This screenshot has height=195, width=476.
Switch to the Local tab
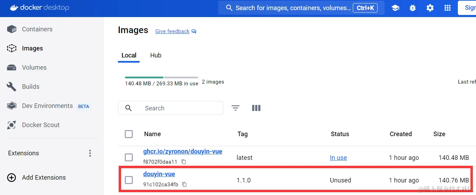129,55
